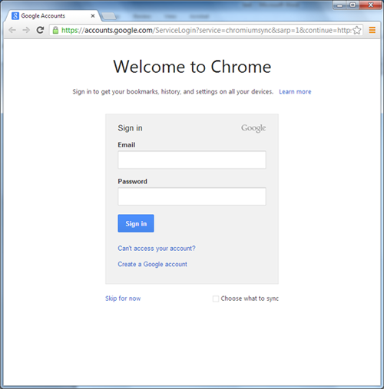Open a new tab with the new-tab button
Image resolution: width=384 pixels, height=389 pixels.
coord(109,16)
